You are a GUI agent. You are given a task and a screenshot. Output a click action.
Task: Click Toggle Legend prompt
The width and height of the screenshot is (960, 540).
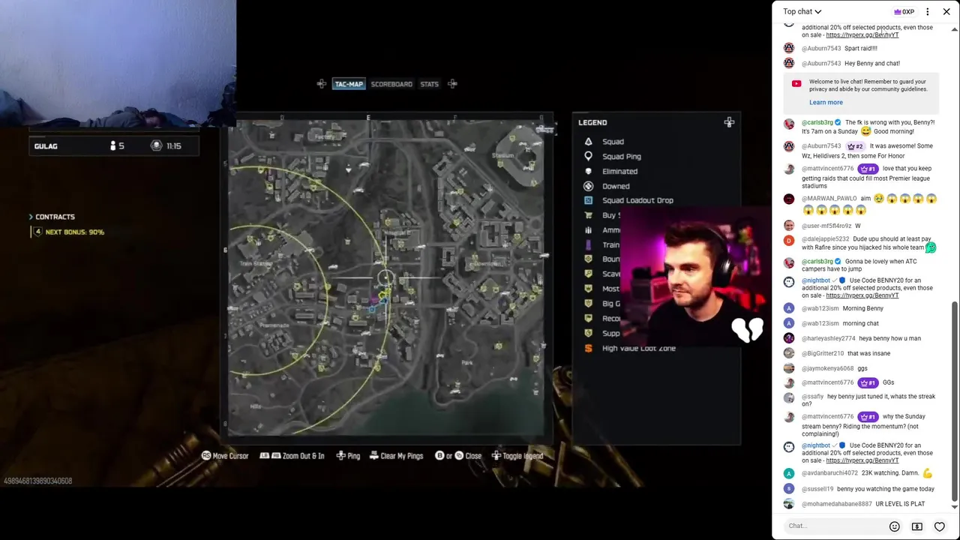point(517,456)
